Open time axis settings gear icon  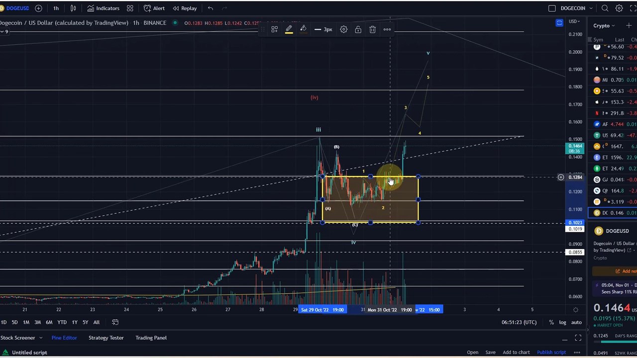coord(576,310)
